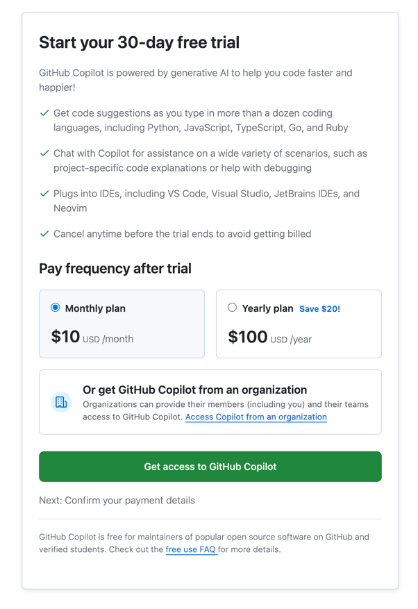The width and height of the screenshot is (418, 609).
Task: Click the Start your 30-day free trial heading
Action: click(x=139, y=42)
